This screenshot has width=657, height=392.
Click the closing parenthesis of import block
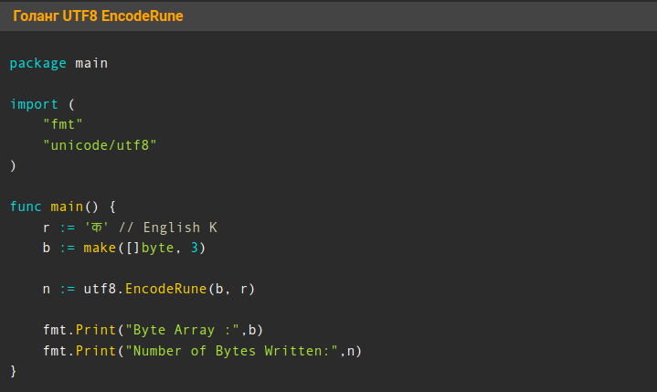click(14, 165)
